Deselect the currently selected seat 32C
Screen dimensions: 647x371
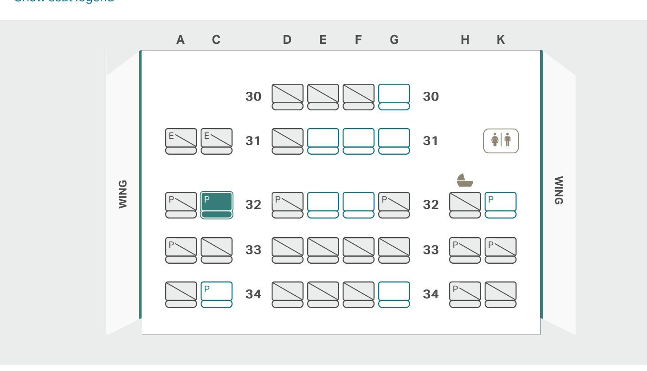[x=216, y=204]
